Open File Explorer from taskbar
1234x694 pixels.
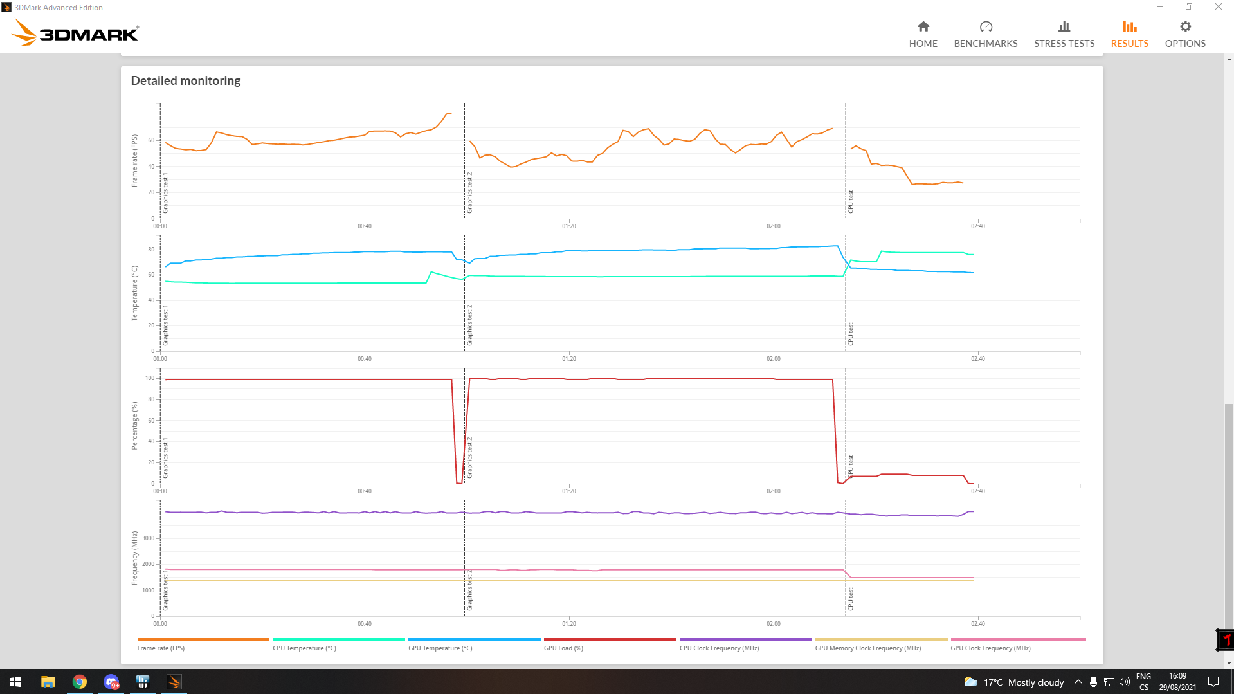[x=48, y=682]
